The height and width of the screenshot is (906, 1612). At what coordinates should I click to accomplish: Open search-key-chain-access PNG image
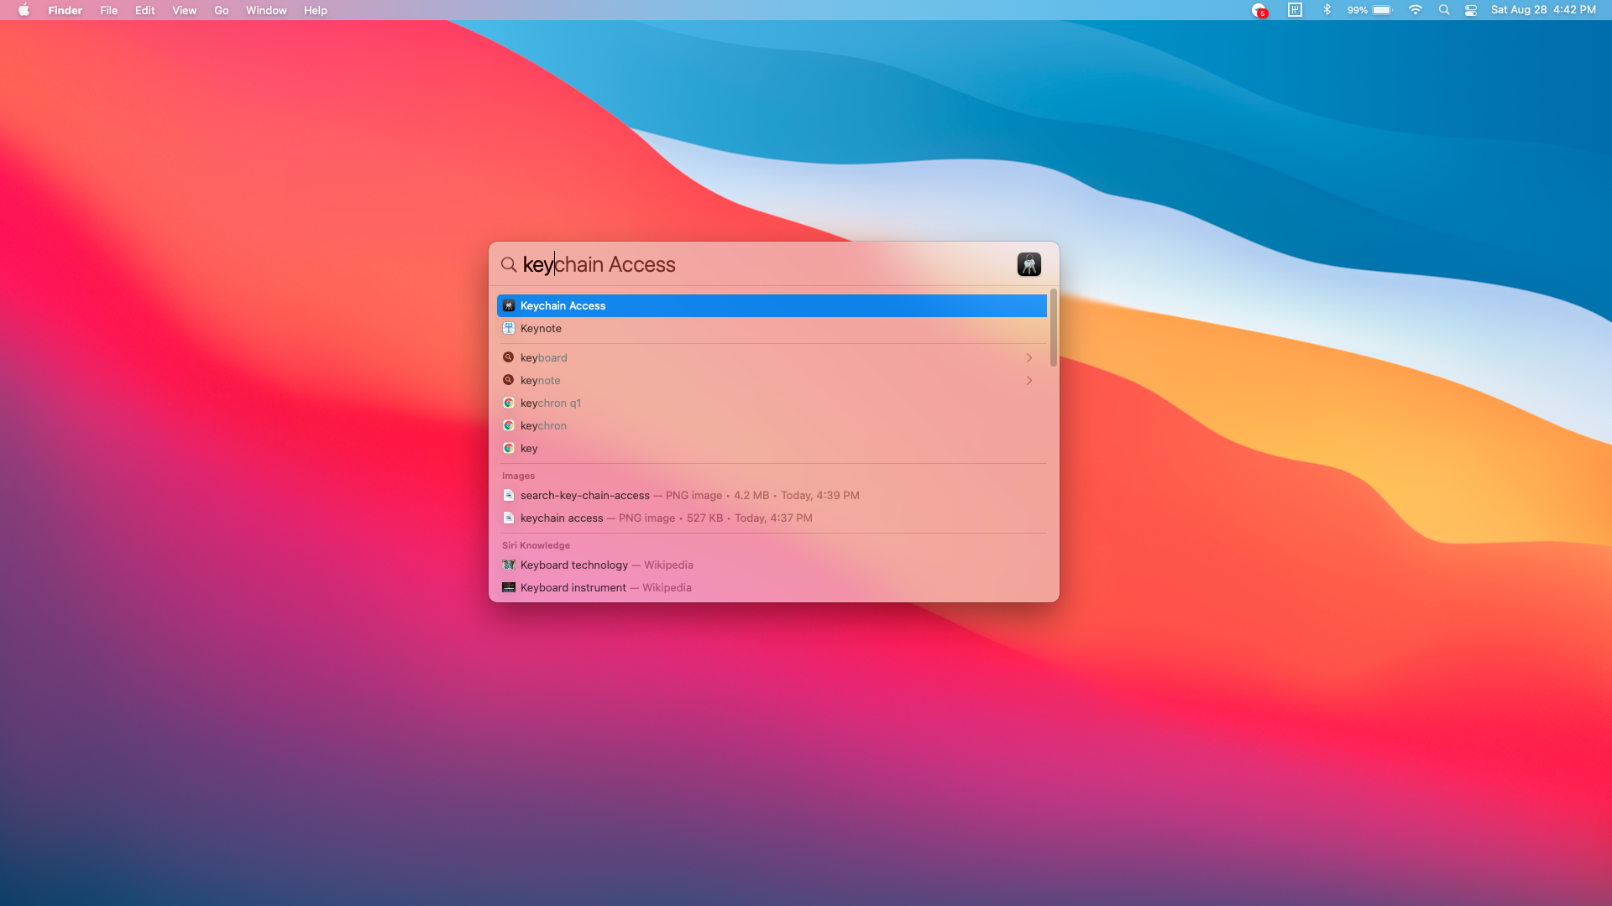tap(772, 495)
